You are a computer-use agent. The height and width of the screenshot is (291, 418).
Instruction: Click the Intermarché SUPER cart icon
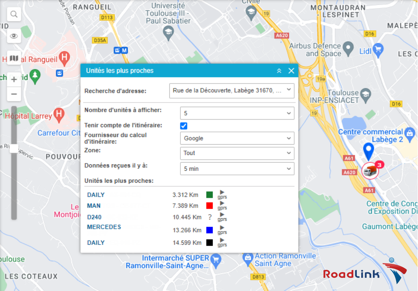click(216, 261)
